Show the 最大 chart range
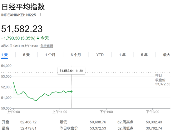This screenshot has width=173, height=135. 167,55
